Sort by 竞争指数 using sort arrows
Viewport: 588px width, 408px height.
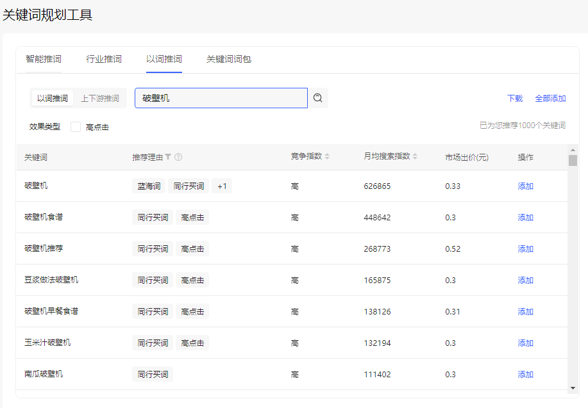click(328, 157)
